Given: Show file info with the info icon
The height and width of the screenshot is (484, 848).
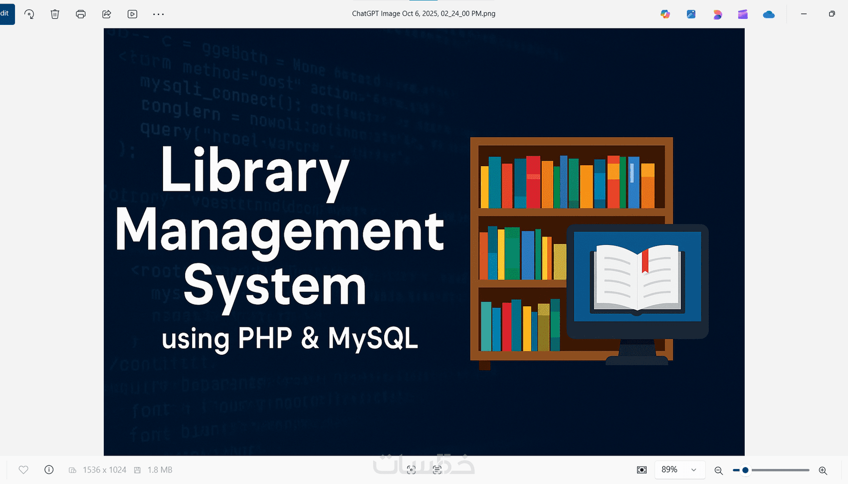Looking at the screenshot, I should [x=49, y=470].
